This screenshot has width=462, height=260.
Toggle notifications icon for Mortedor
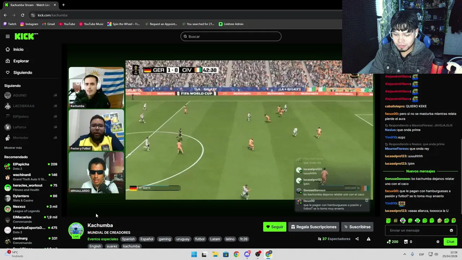click(55, 138)
